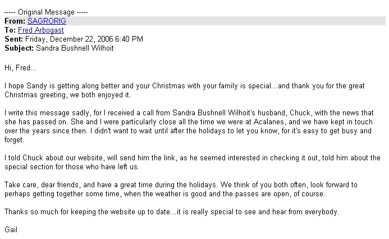Click the line "special section for those who have left us"

click(72, 166)
